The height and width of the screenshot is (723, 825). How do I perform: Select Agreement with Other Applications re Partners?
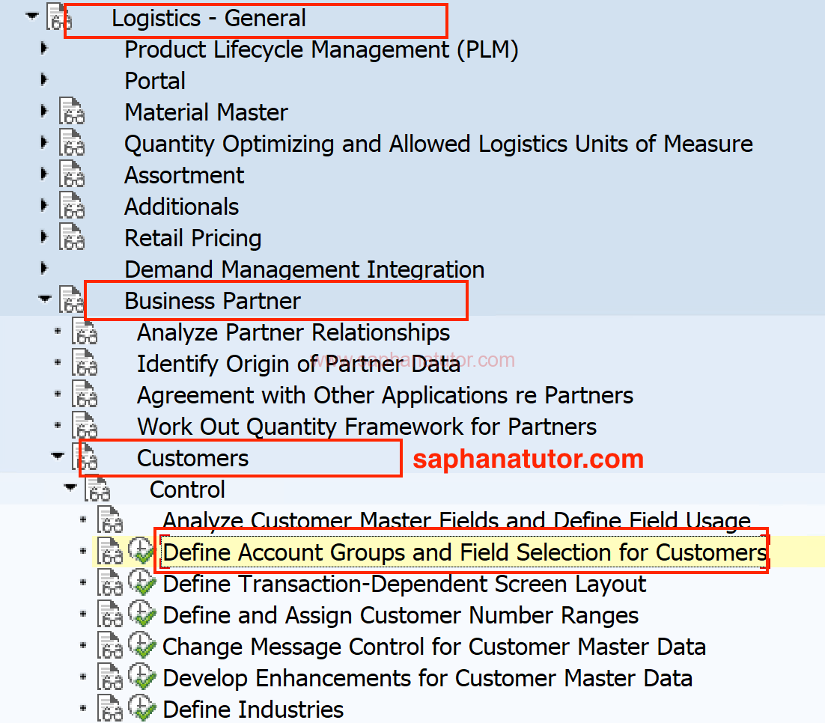(x=385, y=395)
